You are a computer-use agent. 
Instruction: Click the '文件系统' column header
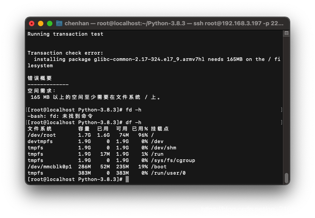pyautogui.click(x=40, y=129)
